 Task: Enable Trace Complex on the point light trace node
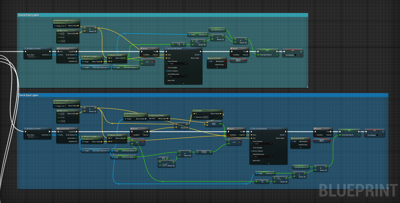click(x=179, y=68)
